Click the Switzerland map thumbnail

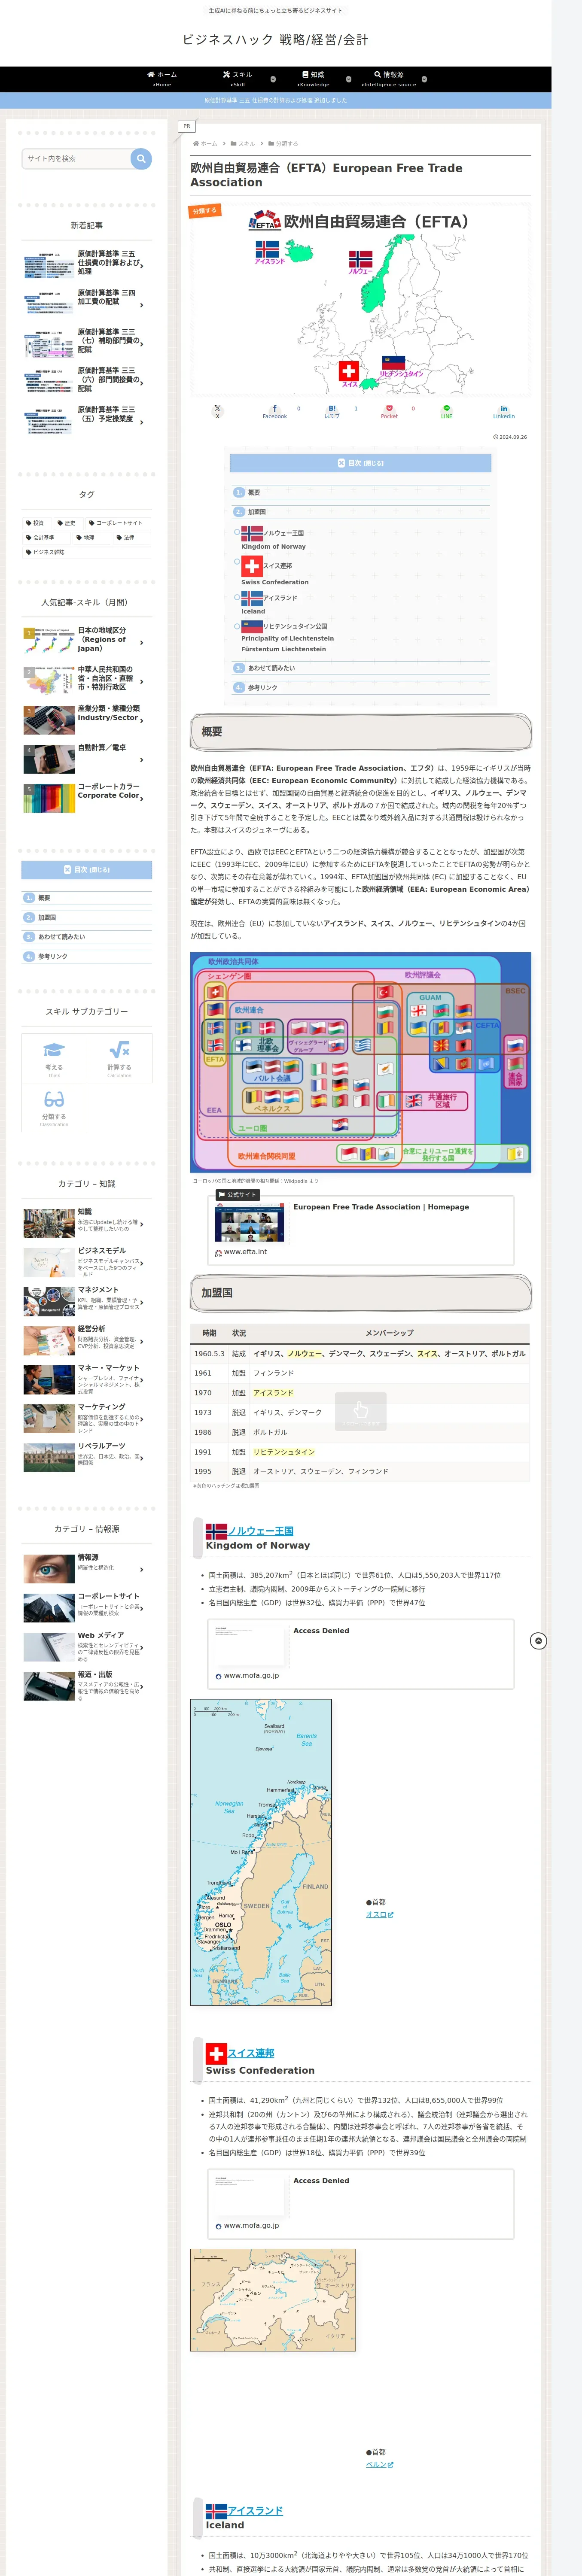[x=273, y=2300]
